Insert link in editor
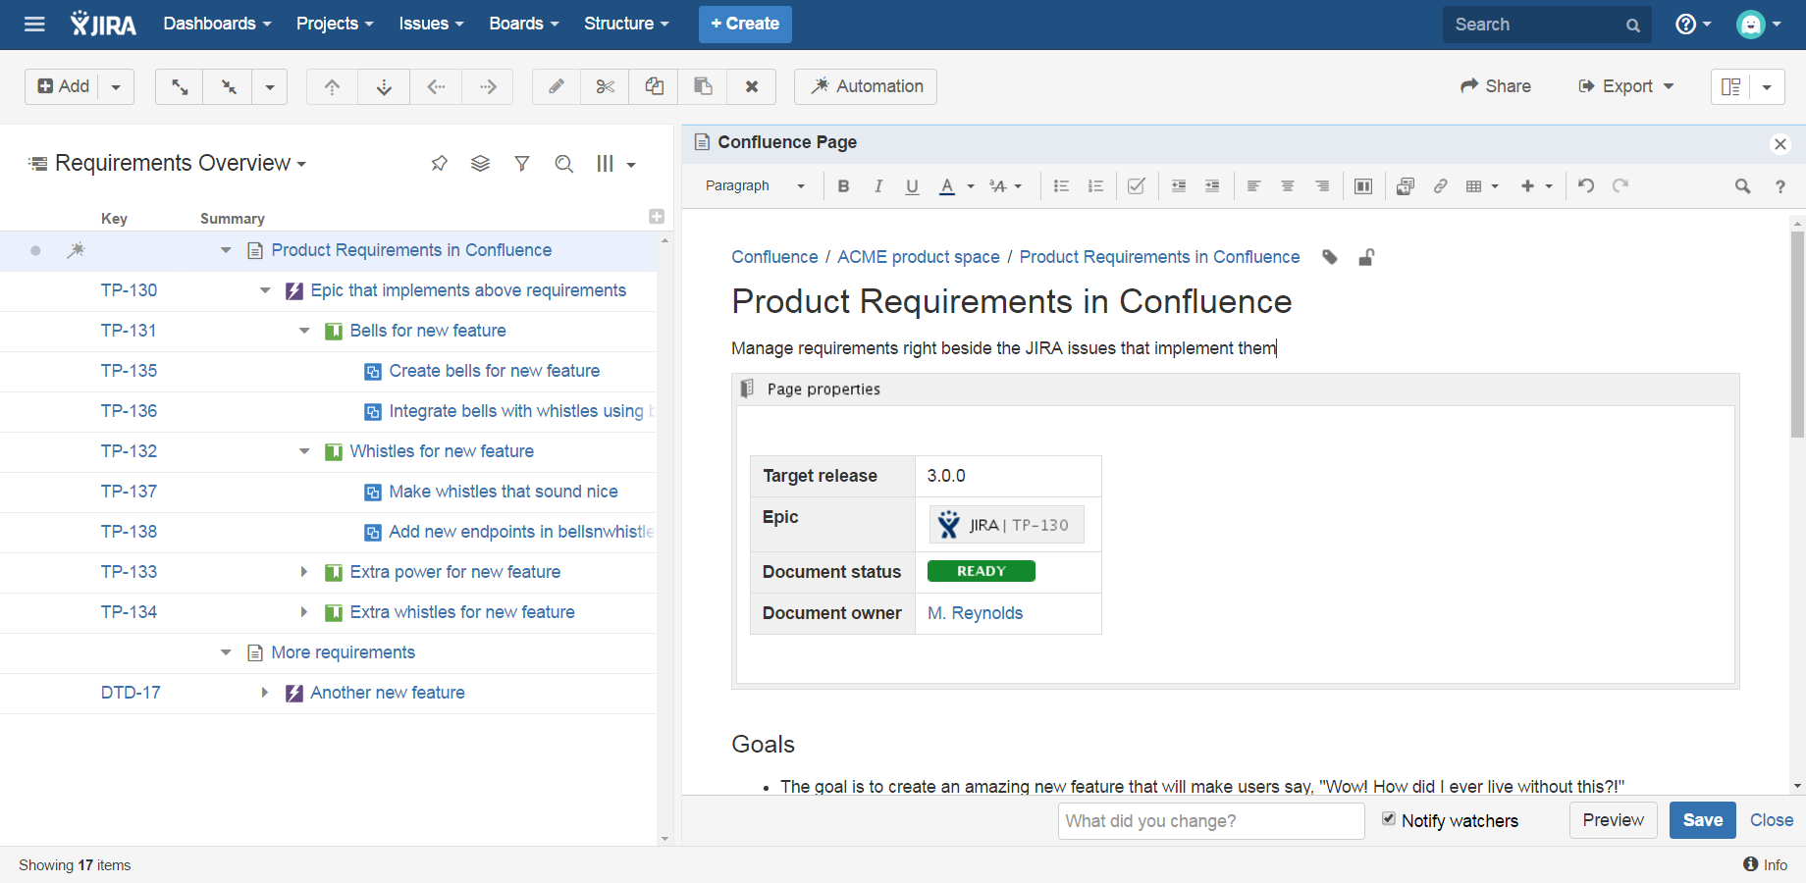 click(1440, 186)
